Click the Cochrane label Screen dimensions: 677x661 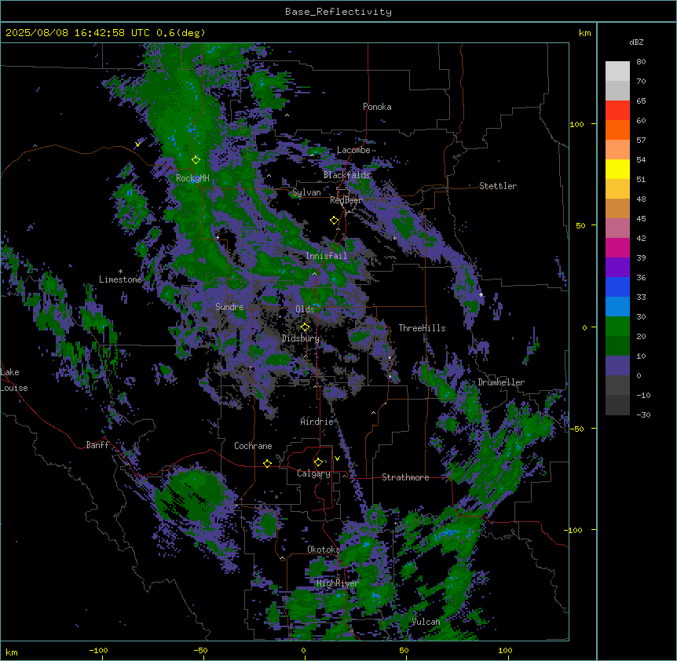tap(253, 446)
